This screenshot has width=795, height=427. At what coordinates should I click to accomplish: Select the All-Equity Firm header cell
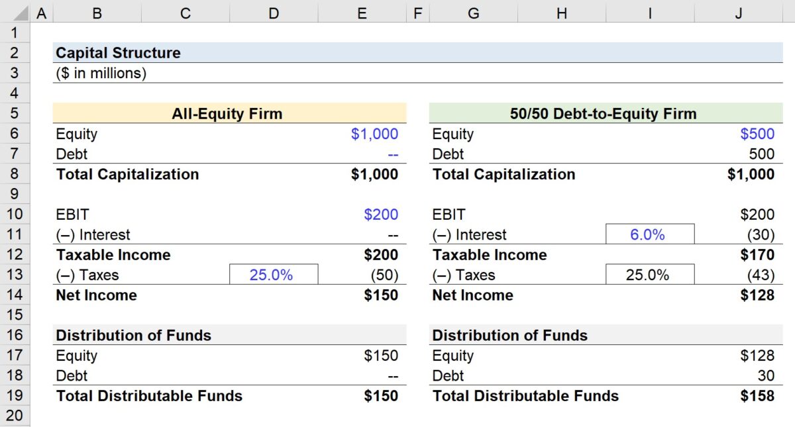[227, 113]
